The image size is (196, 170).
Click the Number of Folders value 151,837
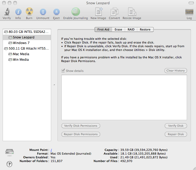[56, 161]
